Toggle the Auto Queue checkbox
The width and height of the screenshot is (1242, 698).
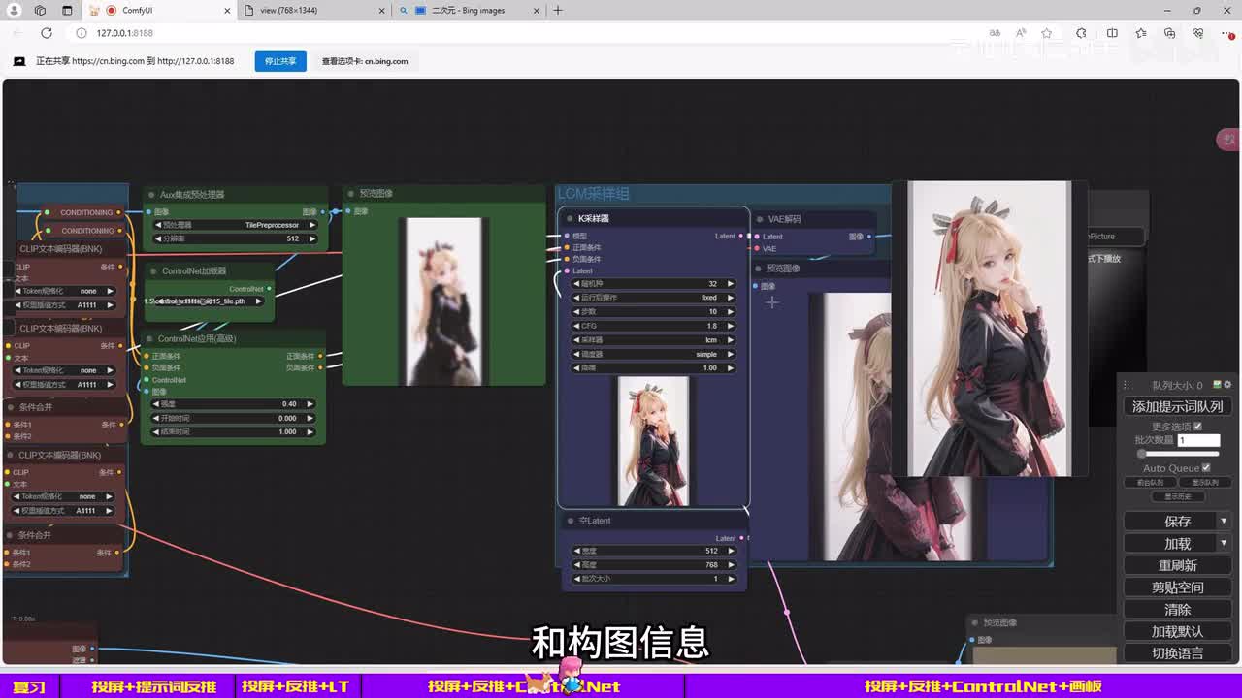1206,468
